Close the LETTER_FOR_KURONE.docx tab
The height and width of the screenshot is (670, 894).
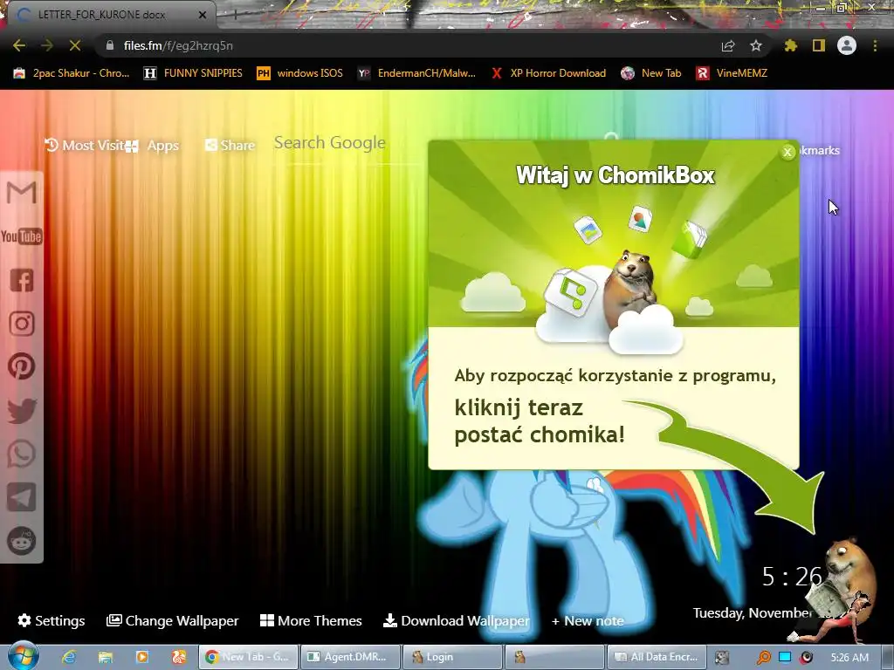[203, 15]
